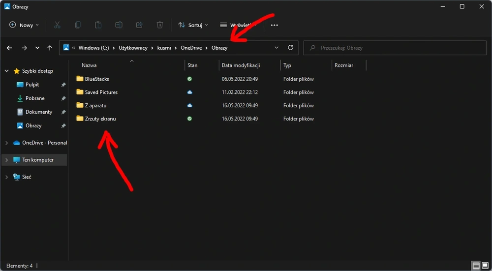
Task: Switch to details view icon in status bar
Action: coord(476,266)
